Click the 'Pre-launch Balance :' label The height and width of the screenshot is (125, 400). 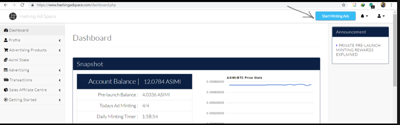tap(118, 95)
